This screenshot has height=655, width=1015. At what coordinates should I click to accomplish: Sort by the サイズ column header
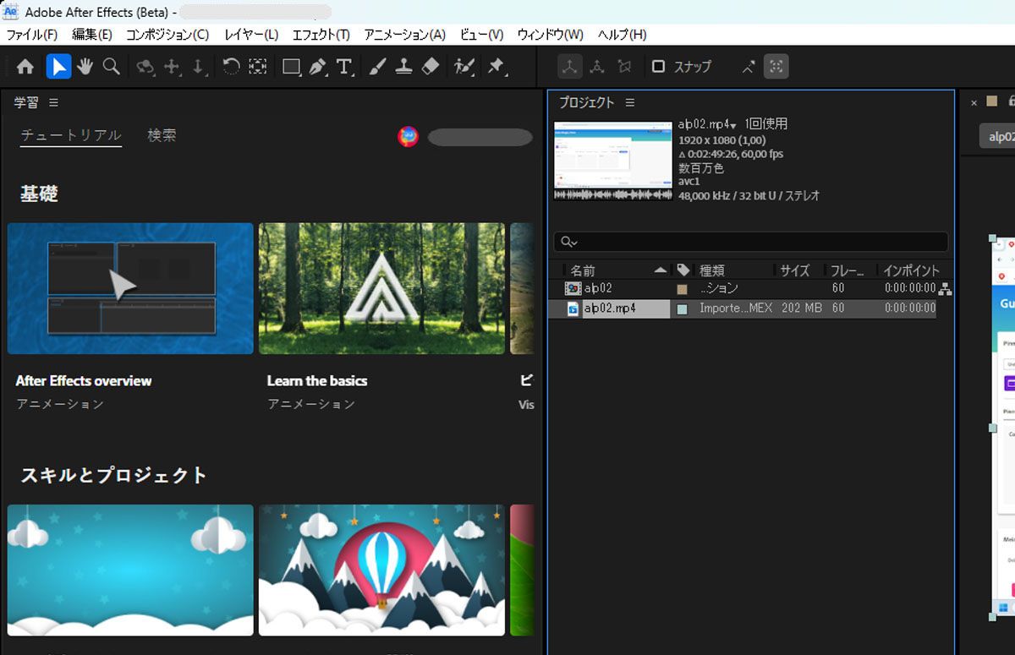pyautogui.click(x=794, y=270)
